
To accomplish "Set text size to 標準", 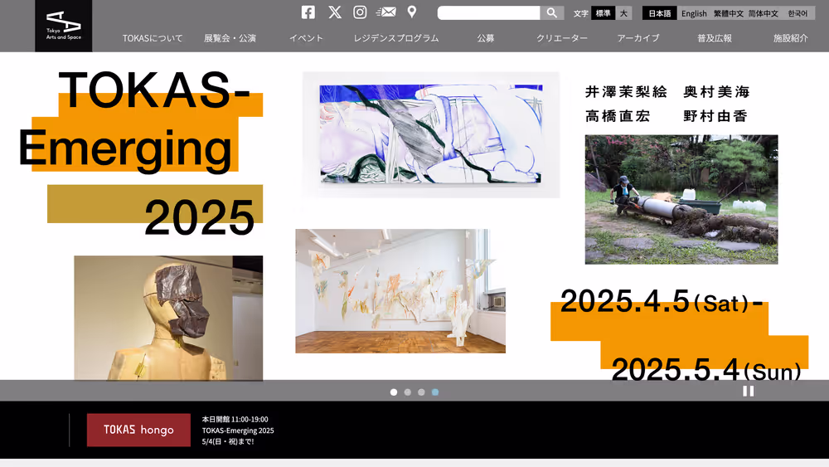I will coord(603,13).
